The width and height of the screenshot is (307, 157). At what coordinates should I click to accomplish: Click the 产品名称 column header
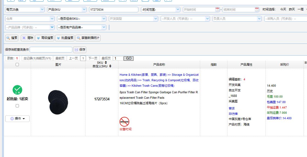pos(159,65)
